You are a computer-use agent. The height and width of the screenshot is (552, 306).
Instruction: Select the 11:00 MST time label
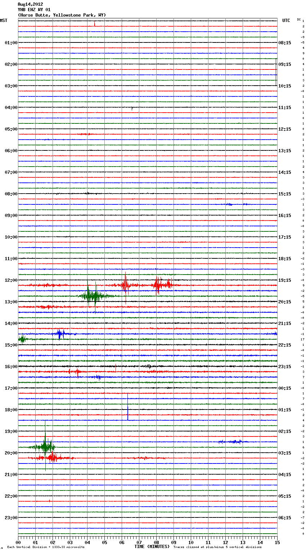tap(11, 258)
